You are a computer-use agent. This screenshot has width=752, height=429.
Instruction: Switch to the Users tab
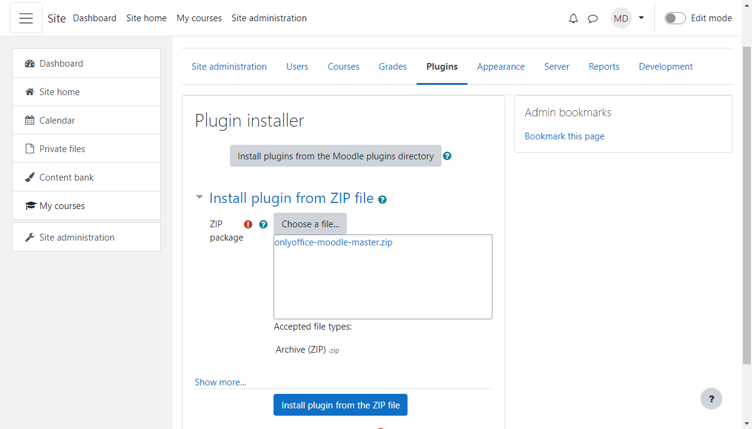(x=297, y=67)
